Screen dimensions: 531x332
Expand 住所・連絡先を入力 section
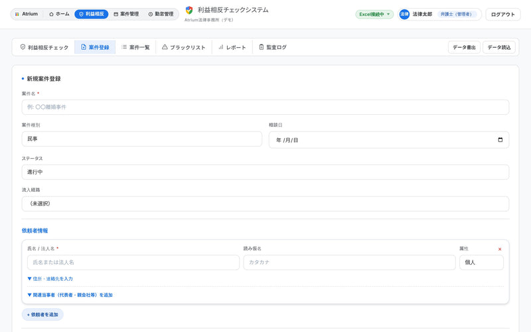pyautogui.click(x=50, y=279)
